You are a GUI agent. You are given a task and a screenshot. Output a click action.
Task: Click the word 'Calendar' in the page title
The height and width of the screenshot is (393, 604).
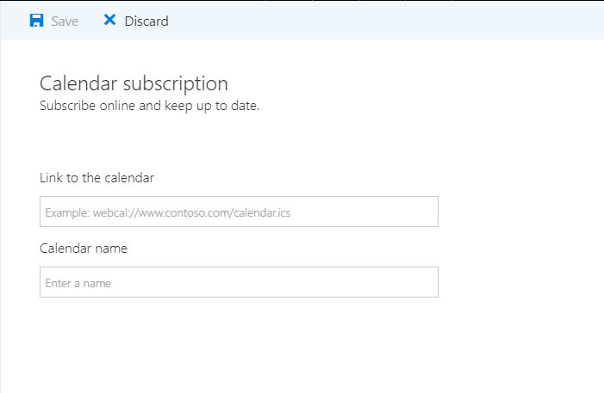coord(78,83)
